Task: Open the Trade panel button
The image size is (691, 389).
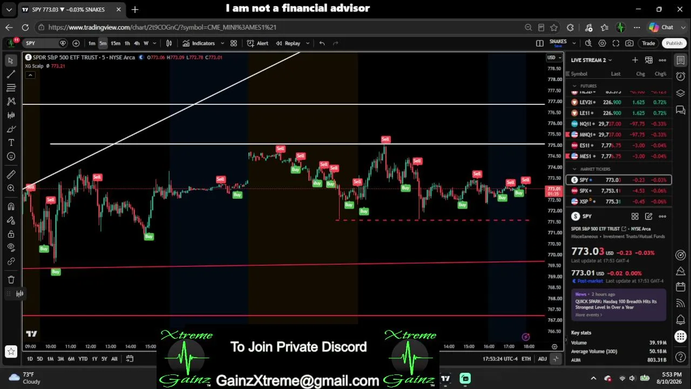Action: (648, 43)
